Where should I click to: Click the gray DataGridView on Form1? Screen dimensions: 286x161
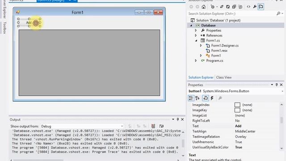(x=89, y=63)
